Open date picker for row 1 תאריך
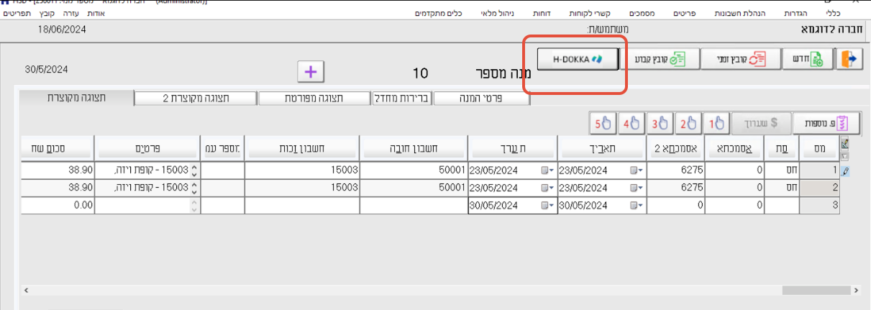This screenshot has height=310, width=871. click(637, 170)
